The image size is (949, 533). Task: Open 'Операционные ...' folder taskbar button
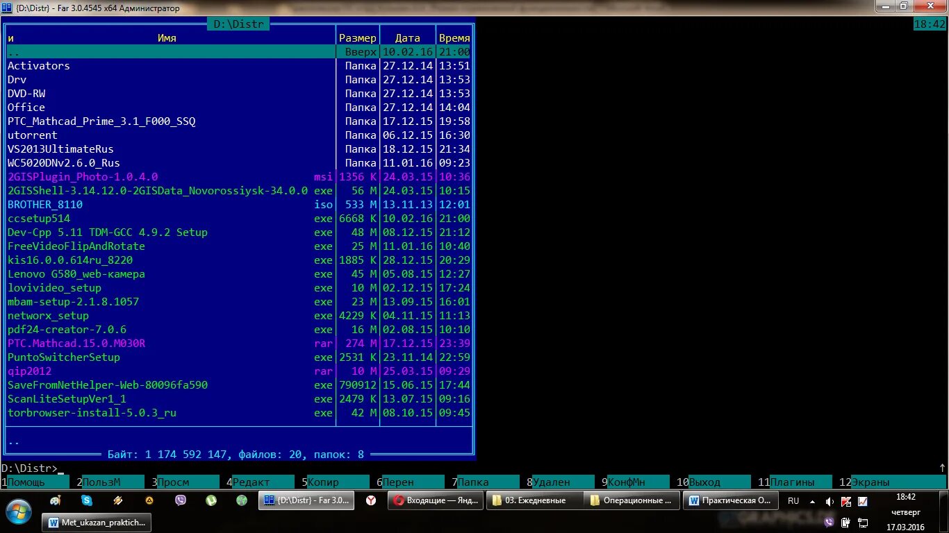tap(633, 500)
